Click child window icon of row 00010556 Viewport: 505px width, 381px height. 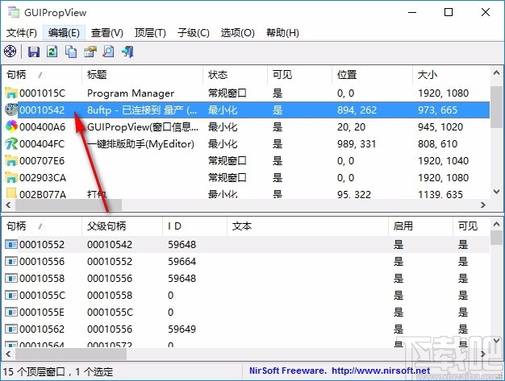[x=11, y=262]
